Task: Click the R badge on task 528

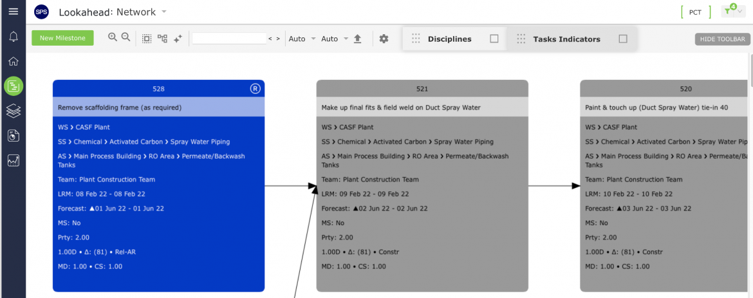Action: (254, 88)
